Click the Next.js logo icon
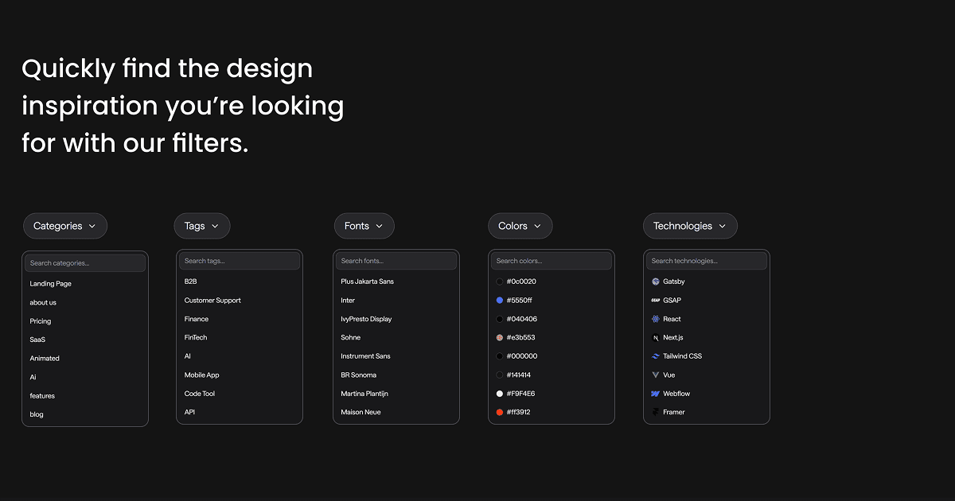This screenshot has height=501, width=955. 656,338
